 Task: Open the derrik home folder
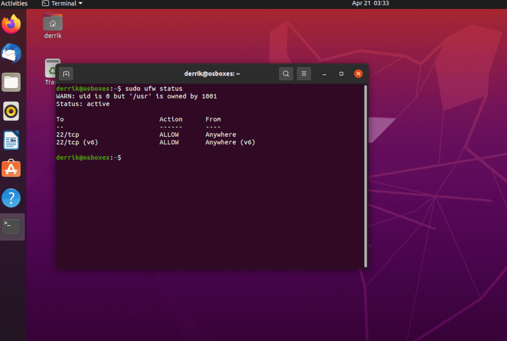click(53, 23)
